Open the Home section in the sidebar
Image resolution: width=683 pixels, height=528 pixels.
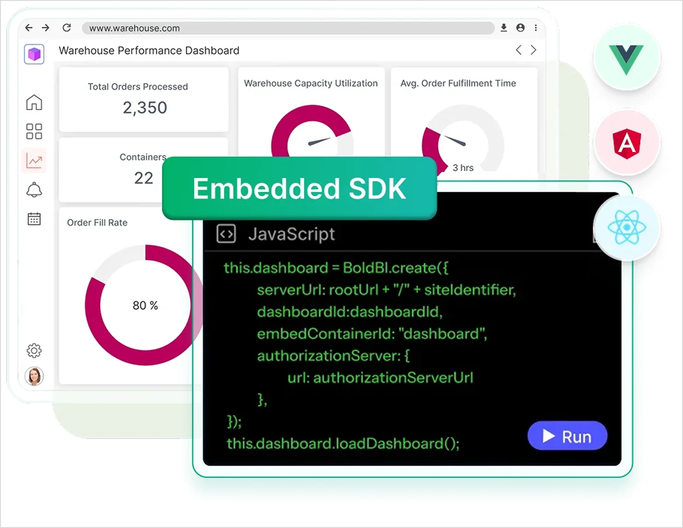pos(34,103)
